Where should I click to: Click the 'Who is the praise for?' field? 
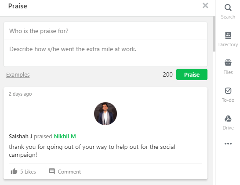pyautogui.click(x=105, y=31)
